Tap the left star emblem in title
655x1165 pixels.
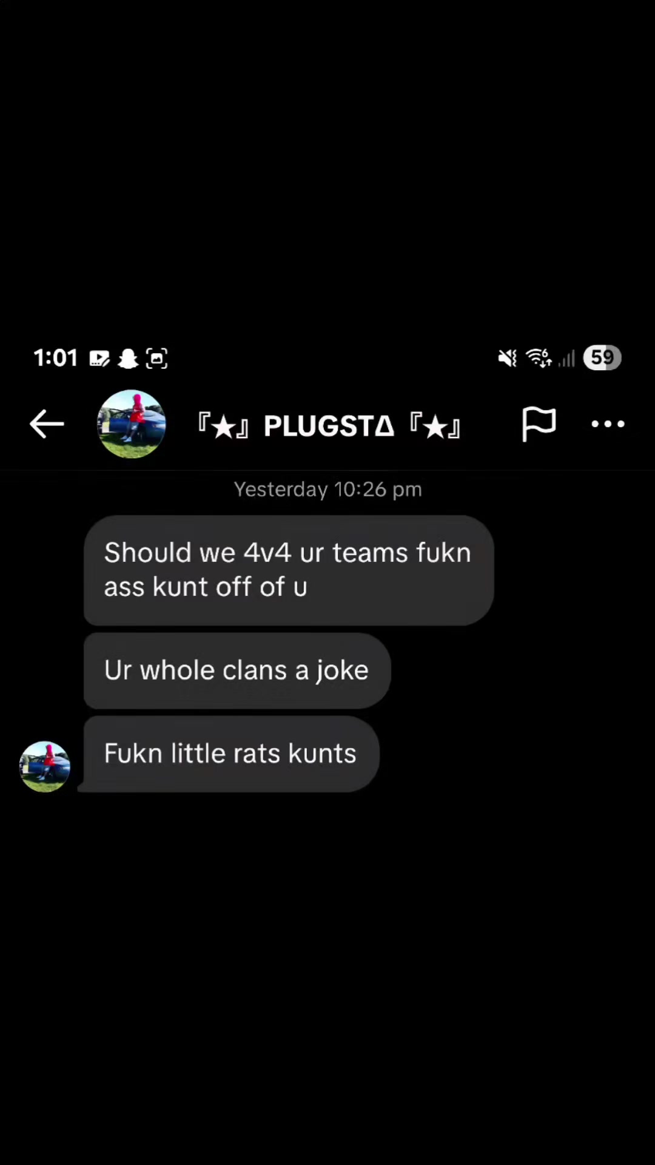coord(223,426)
